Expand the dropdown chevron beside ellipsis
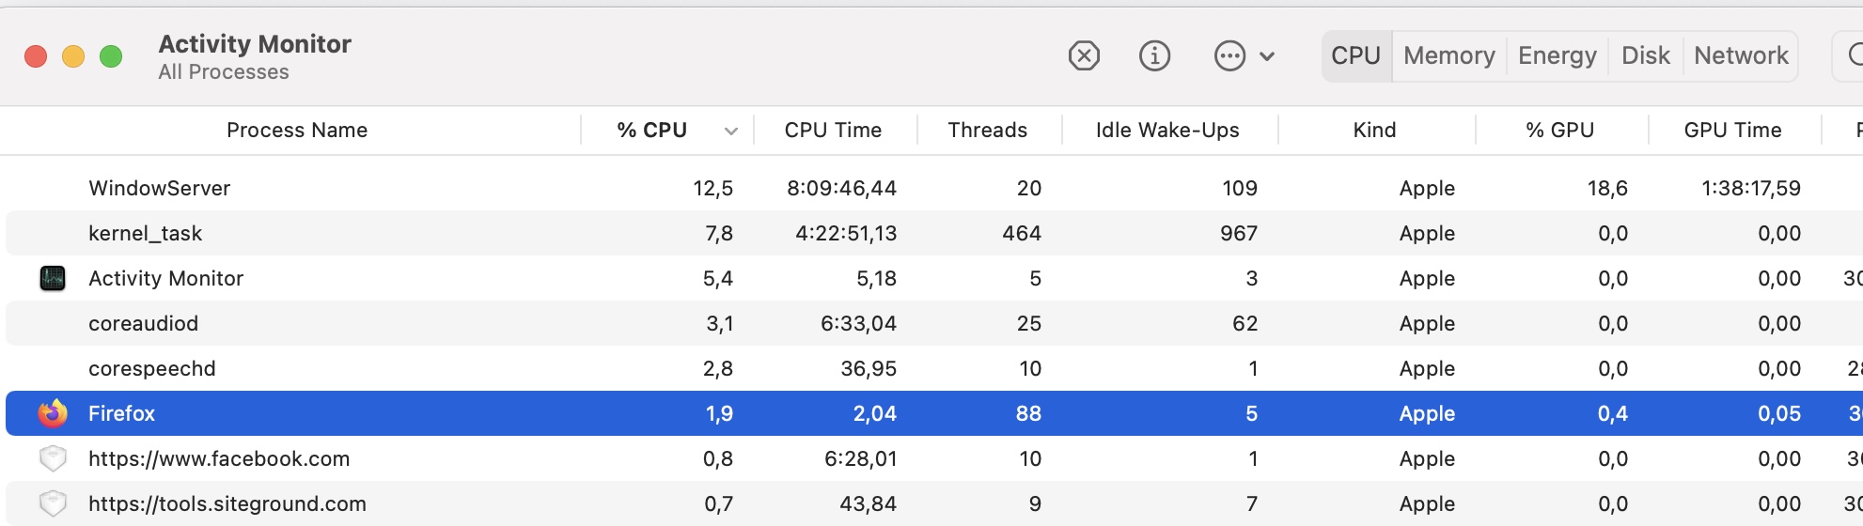Viewport: 1863px width, 526px height. click(x=1267, y=56)
